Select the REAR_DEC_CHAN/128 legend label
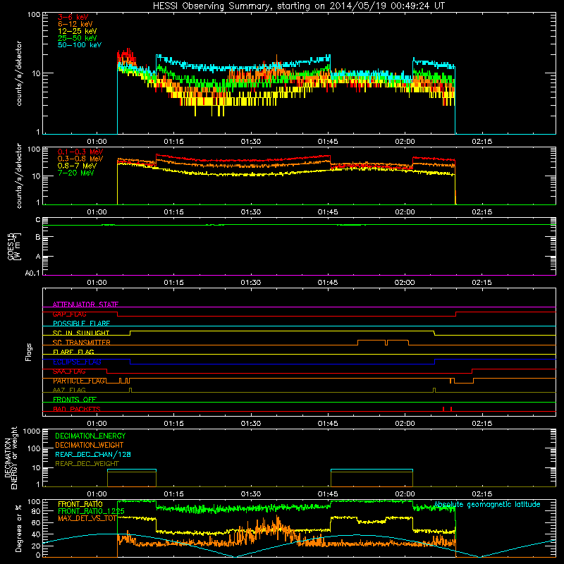 (x=93, y=454)
